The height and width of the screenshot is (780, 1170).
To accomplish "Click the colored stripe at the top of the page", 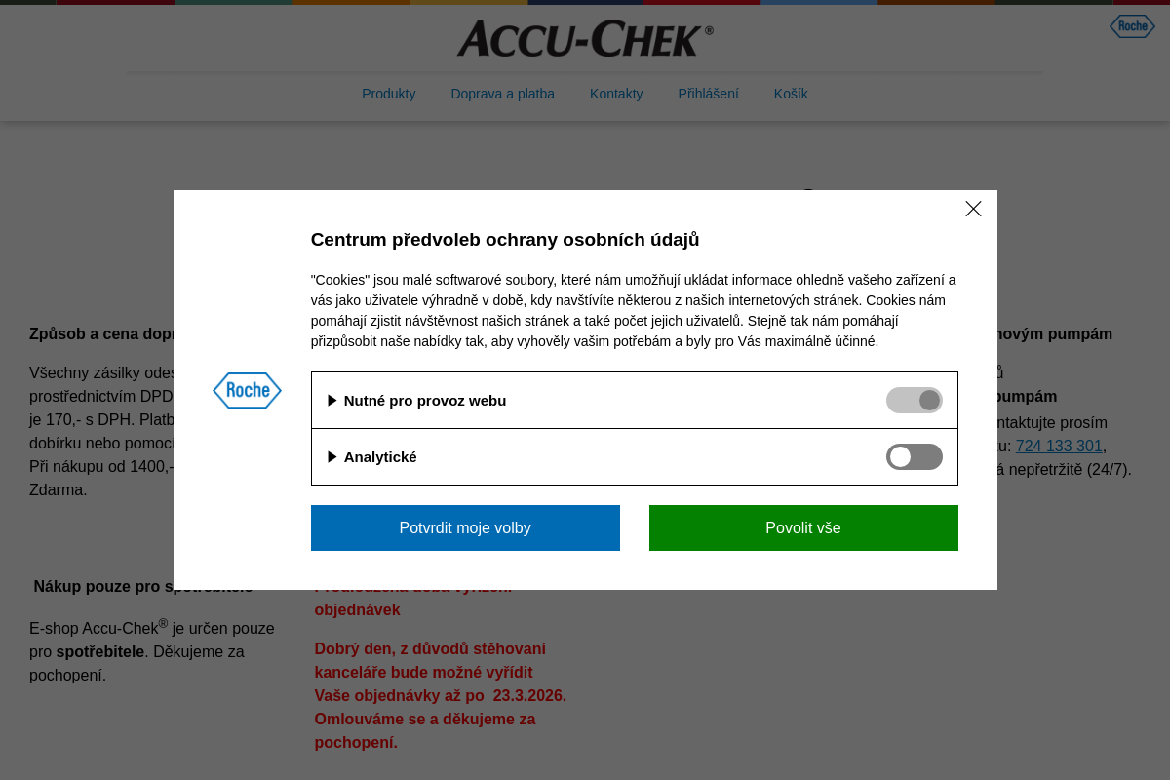I will tap(585, 4).
